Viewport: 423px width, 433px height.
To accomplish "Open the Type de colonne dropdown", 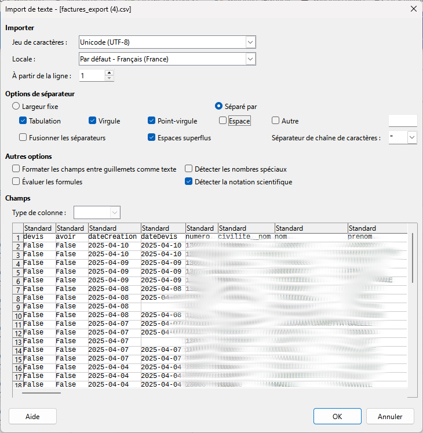I will tap(115, 213).
